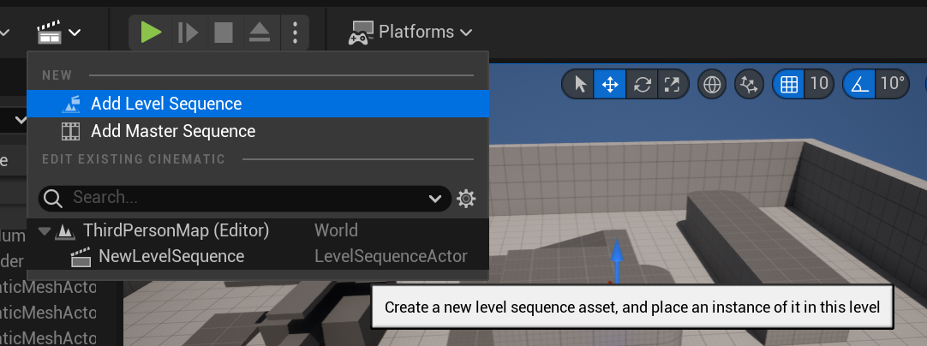Open play options three-dot menu
The height and width of the screenshot is (346, 927).
click(x=295, y=33)
